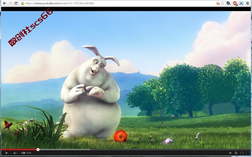The image size is (252, 157).
Task: Click the video progress scrubber handle
Action: 38,150
